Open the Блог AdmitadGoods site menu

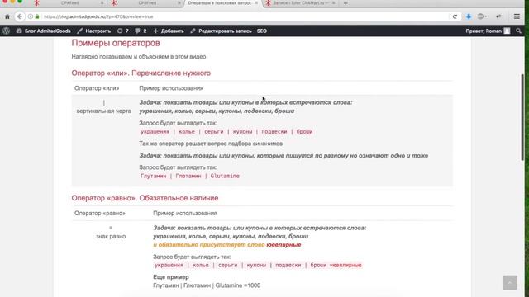click(44, 31)
